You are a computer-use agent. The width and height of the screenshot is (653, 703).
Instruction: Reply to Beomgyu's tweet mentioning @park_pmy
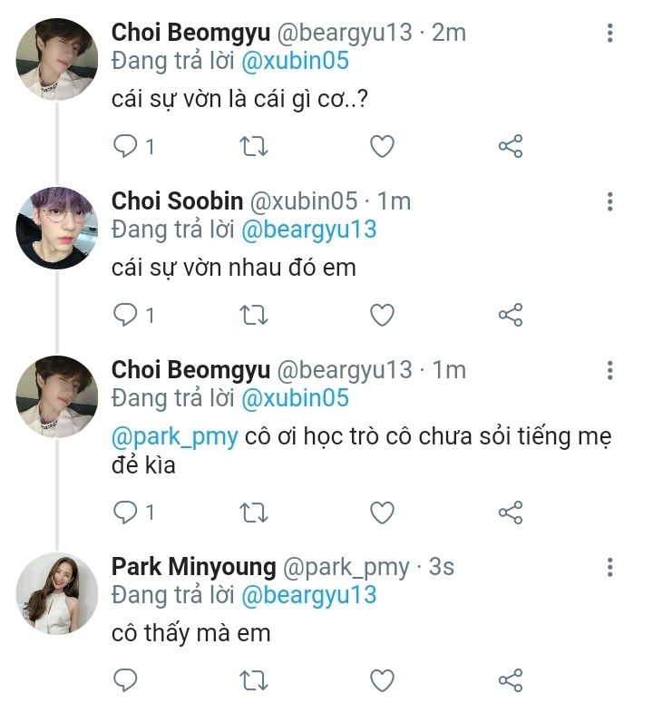pos(125,512)
